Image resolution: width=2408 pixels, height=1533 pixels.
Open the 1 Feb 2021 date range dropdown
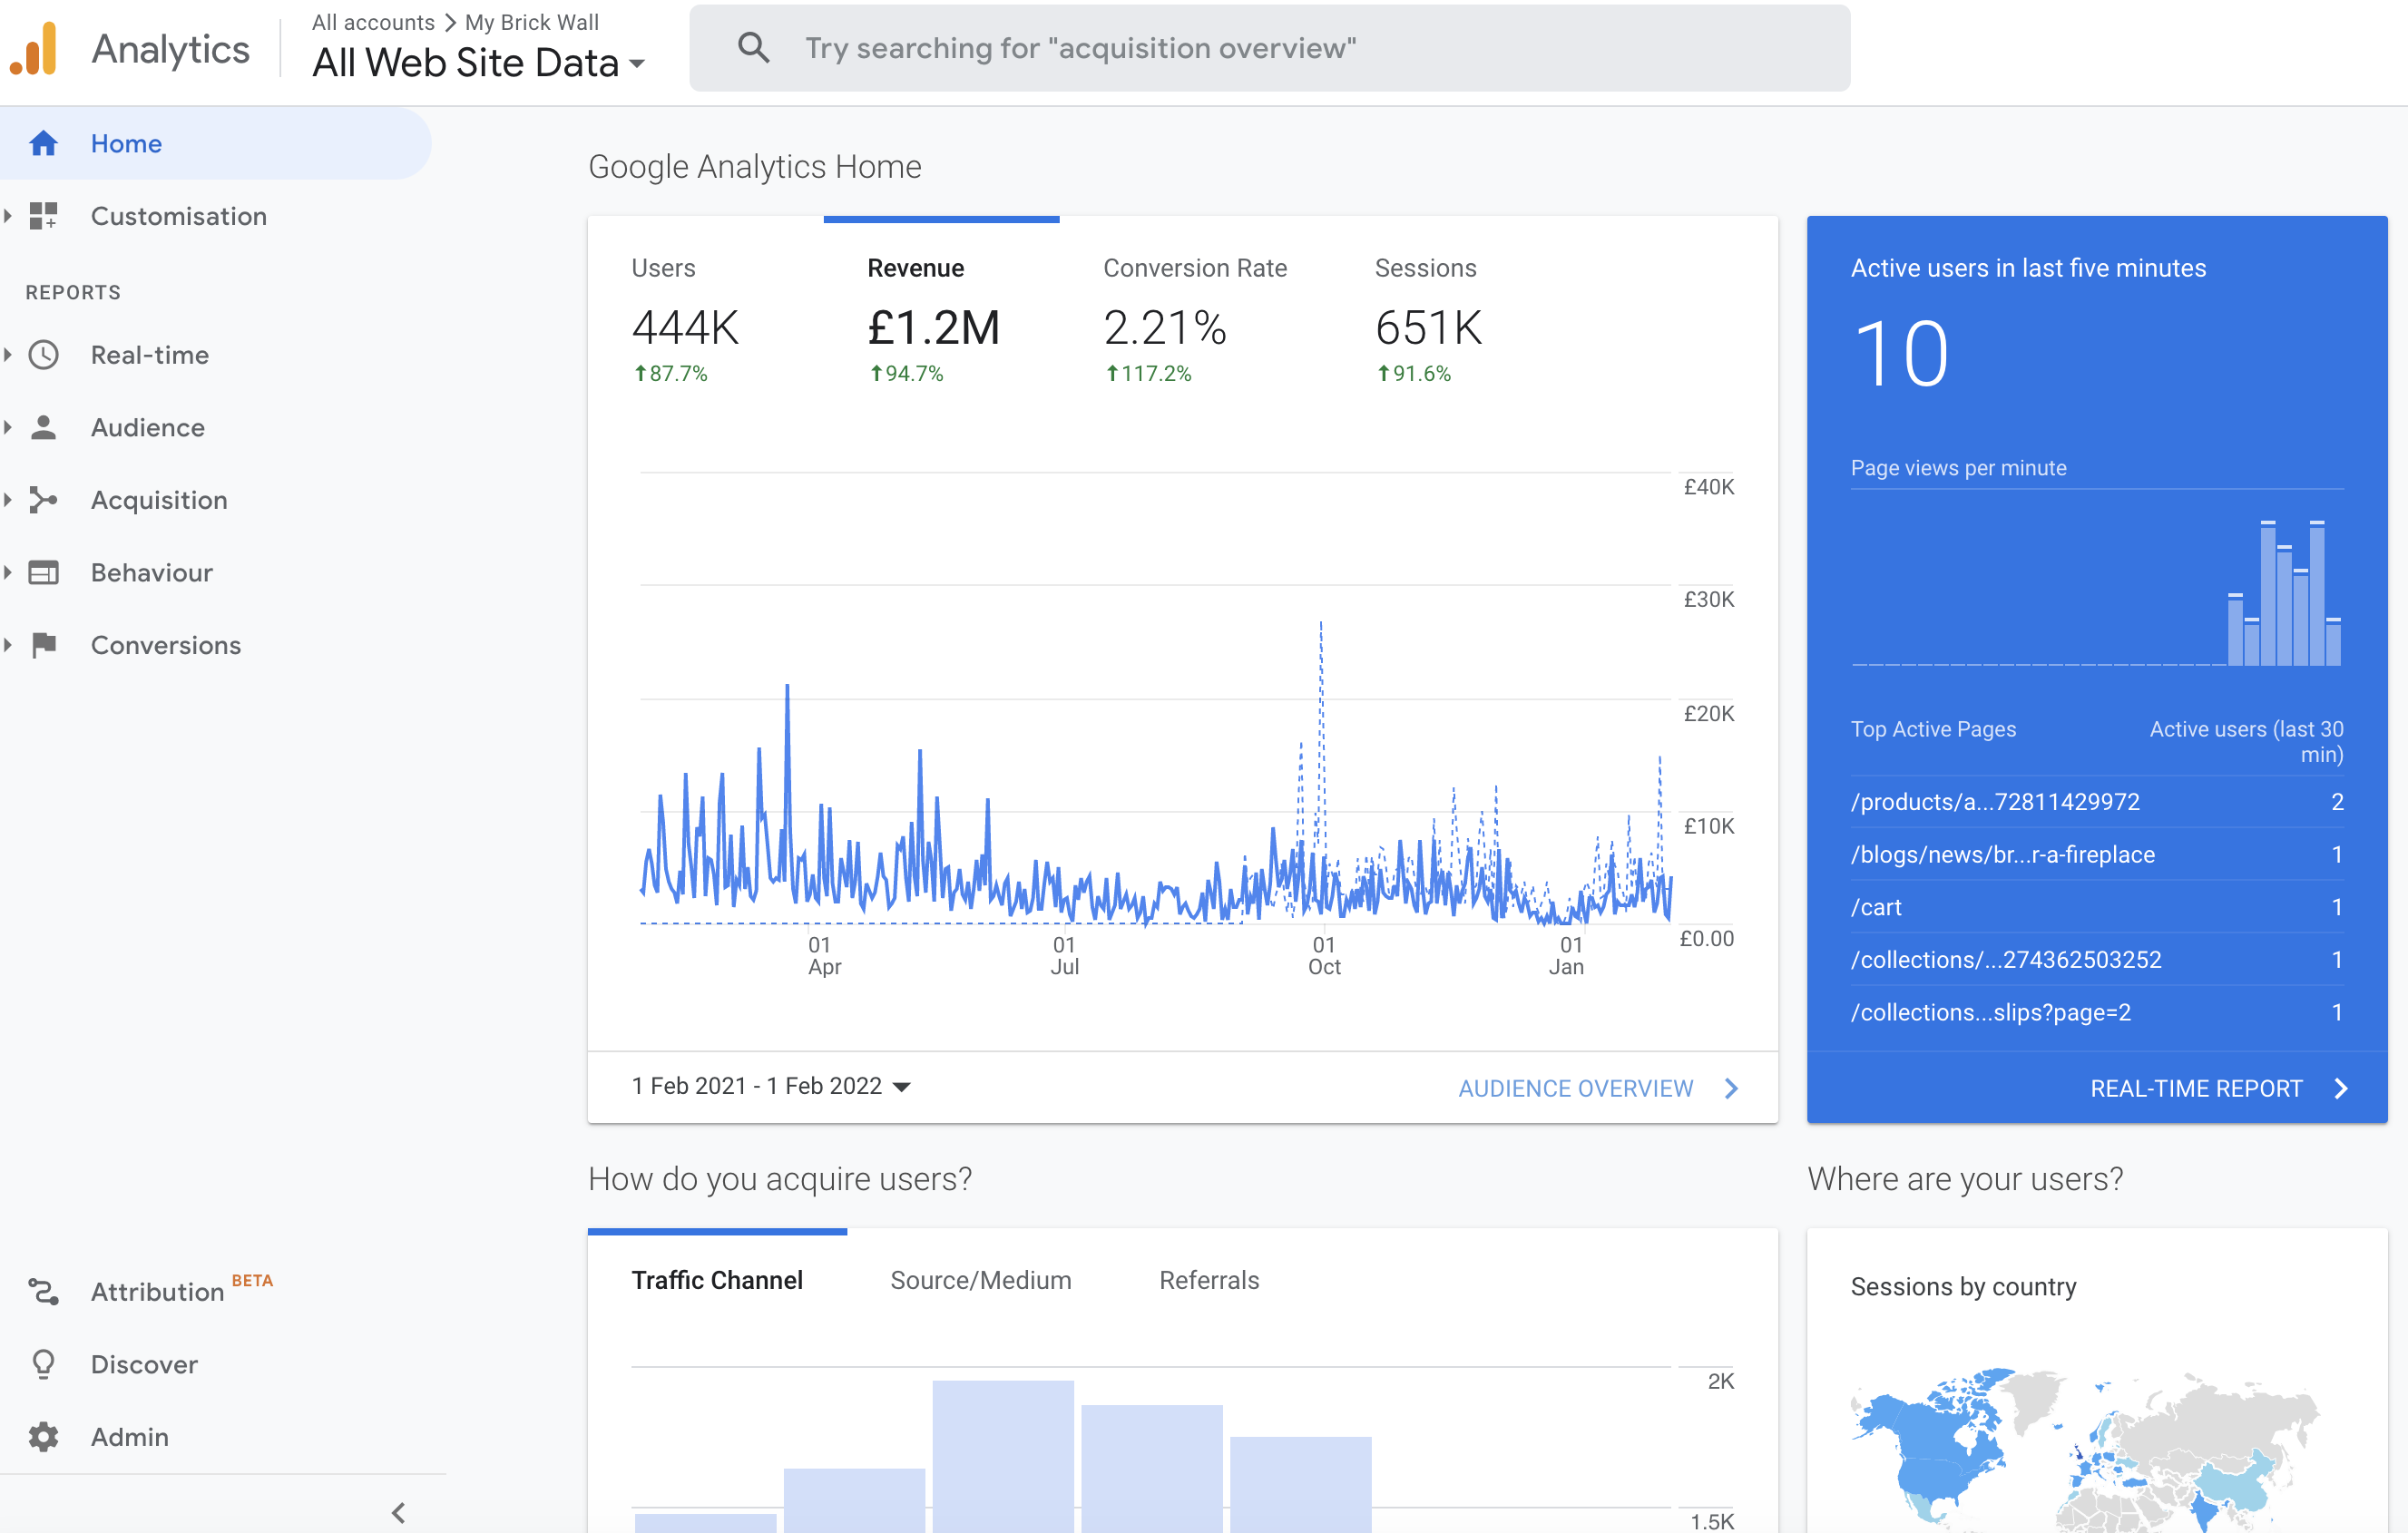coord(772,1086)
